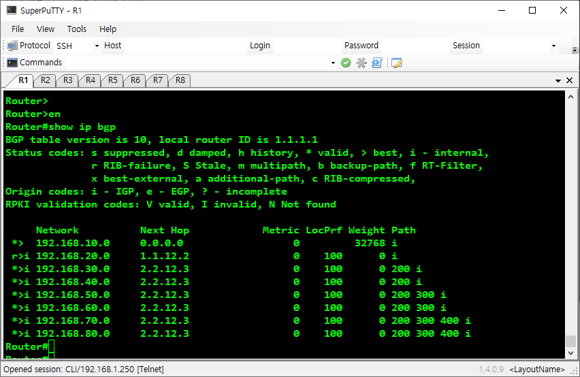This screenshot has height=377, width=580.
Task: Click the 1.4.0.9 version text
Action: click(x=492, y=370)
